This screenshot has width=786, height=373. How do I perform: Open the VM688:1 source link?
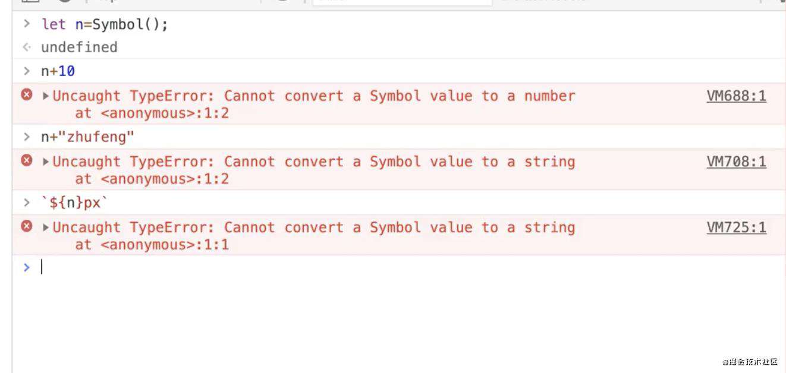[736, 96]
